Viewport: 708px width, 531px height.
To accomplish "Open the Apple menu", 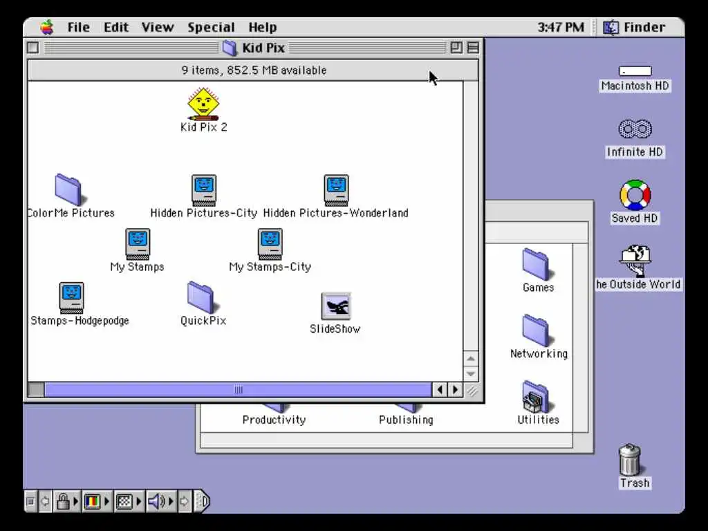I will (x=46, y=27).
